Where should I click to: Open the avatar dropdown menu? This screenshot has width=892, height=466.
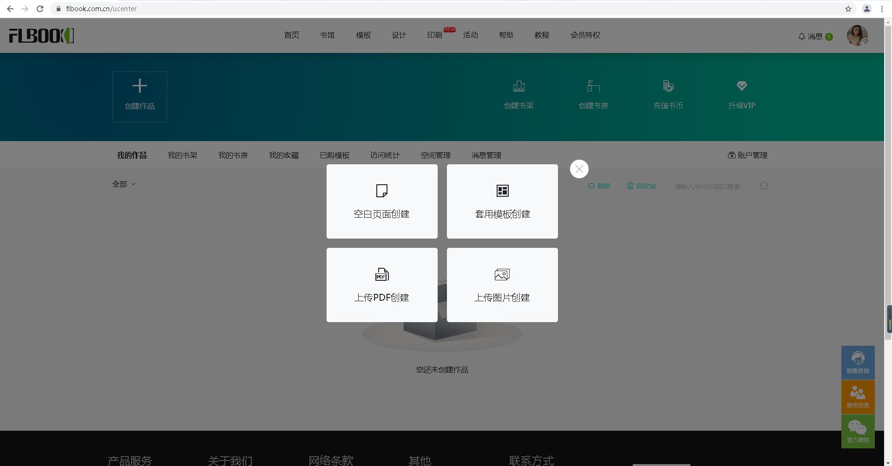point(857,35)
